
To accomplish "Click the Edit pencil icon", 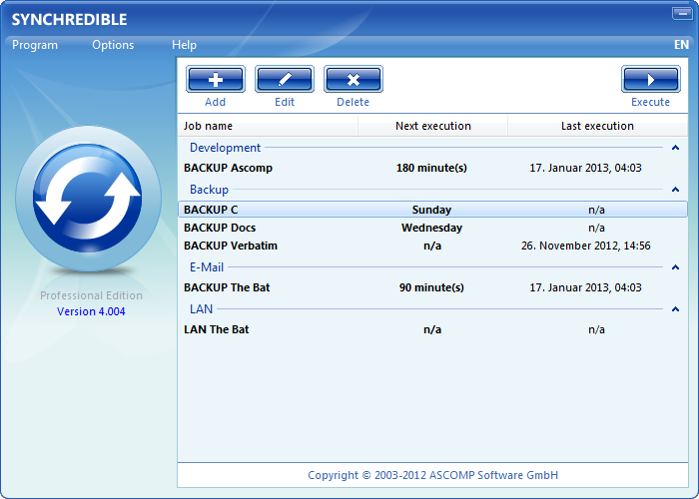I will 285,80.
